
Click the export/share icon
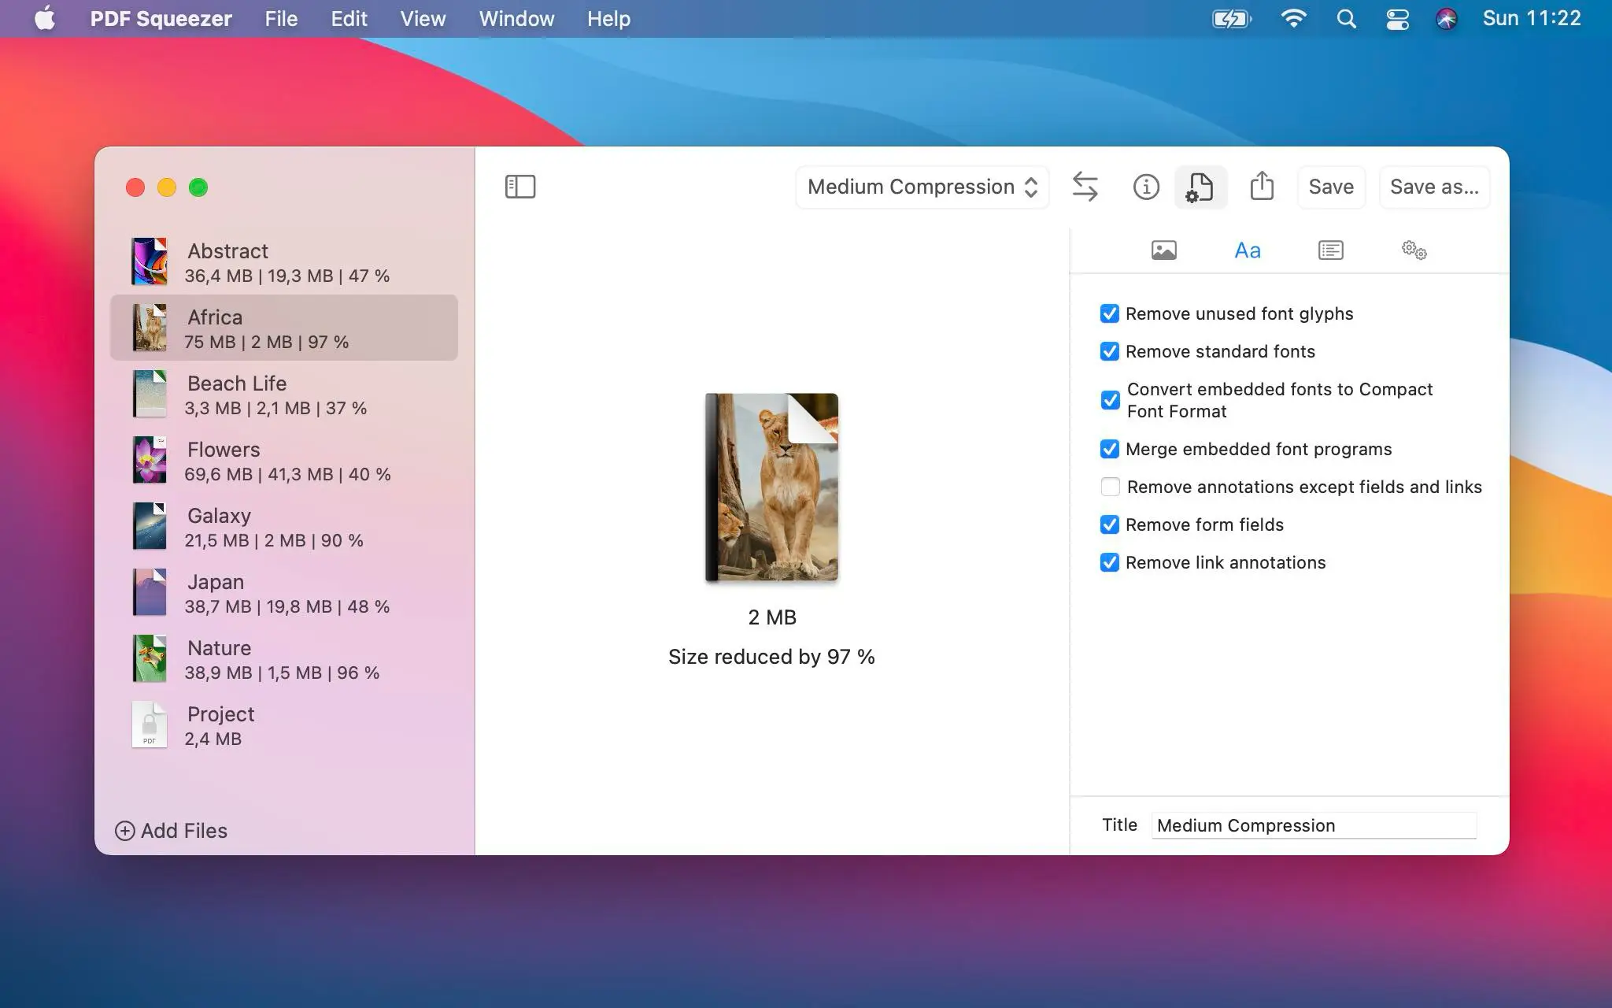tap(1262, 187)
